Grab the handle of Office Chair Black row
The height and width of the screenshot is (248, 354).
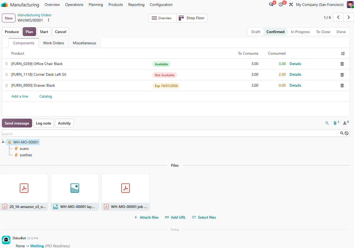[x=7, y=64]
